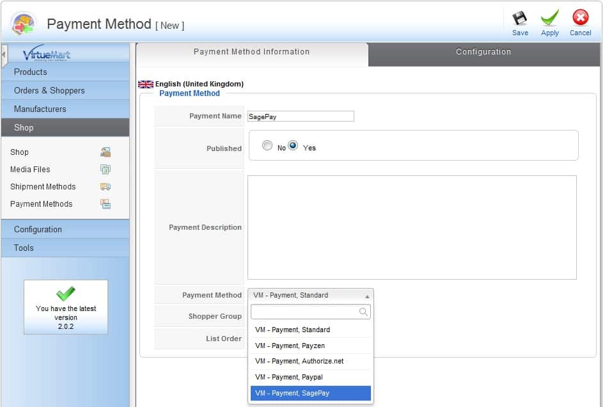This screenshot has height=407, width=605.
Task: Select the No published radio button
Action: tap(267, 145)
